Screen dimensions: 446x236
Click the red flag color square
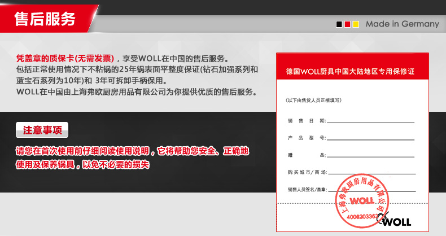pyautogui.click(x=347, y=24)
